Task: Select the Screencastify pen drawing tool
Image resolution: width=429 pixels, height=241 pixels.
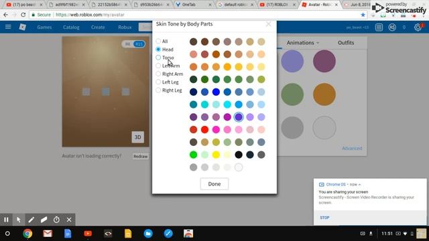Action: click(32, 220)
